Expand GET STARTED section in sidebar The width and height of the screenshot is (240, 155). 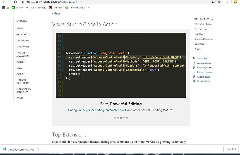(x=23, y=35)
